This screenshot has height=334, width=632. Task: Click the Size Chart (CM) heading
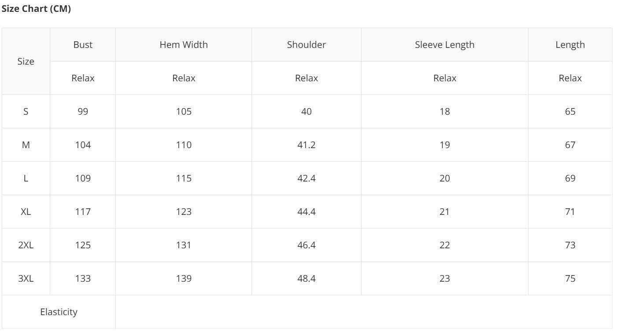(36, 9)
